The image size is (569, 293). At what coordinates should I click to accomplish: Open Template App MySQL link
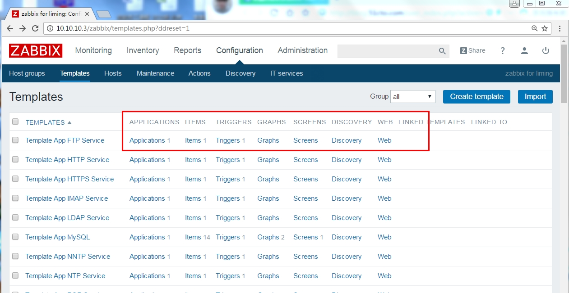58,237
